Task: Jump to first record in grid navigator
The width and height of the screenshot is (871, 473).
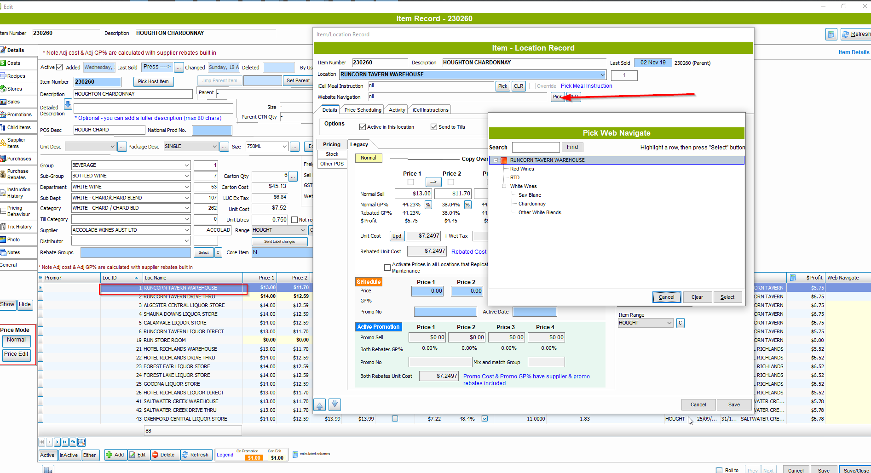Action: (42, 442)
